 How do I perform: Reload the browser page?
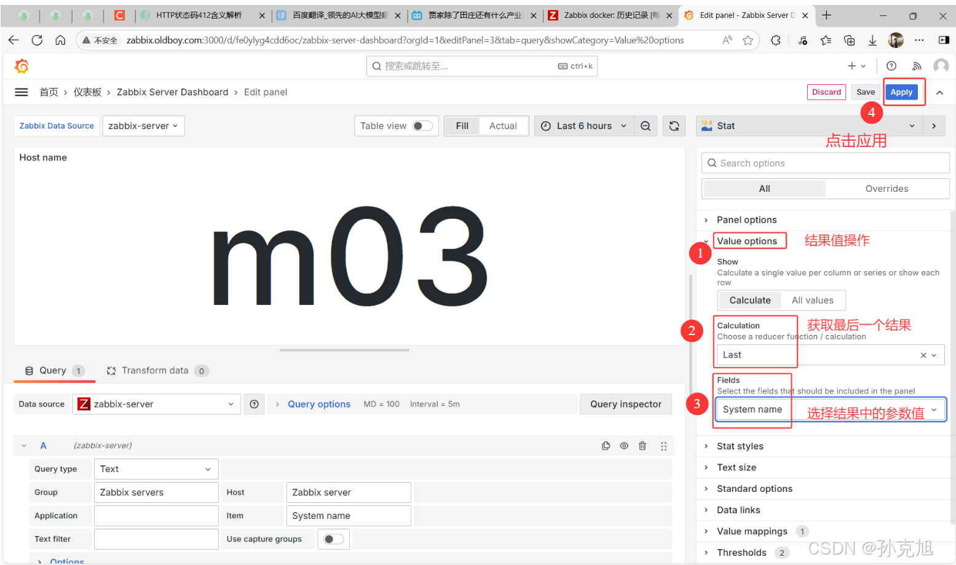coord(37,40)
